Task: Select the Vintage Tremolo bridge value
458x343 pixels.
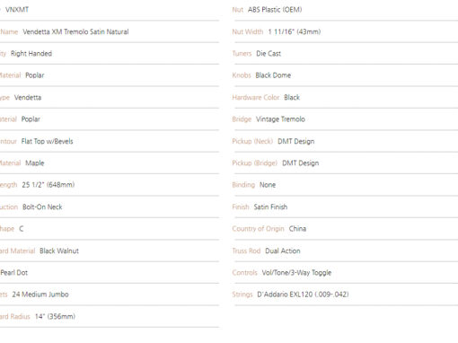Action: click(x=280, y=119)
